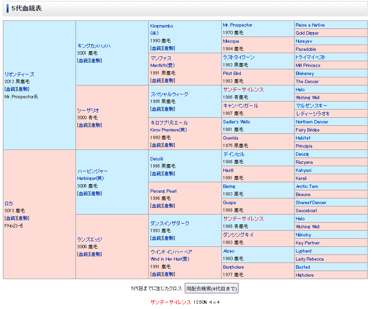The image size is (371, 309).
Task: Open The Dancer link
Action: tap(307, 81)
